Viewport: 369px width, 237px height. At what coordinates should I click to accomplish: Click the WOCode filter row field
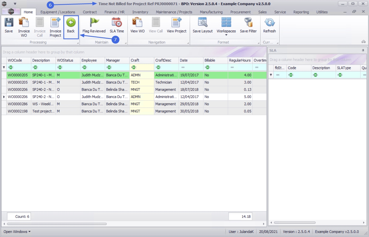[x=19, y=67]
